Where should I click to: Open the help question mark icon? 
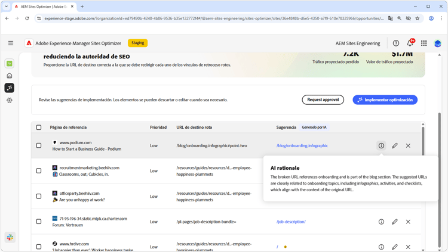click(395, 43)
